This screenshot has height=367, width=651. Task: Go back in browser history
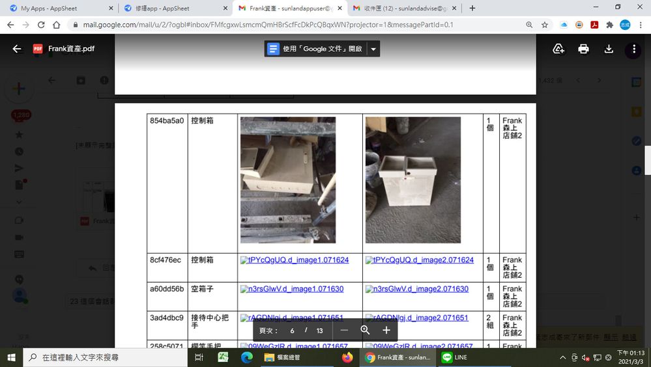click(x=11, y=25)
